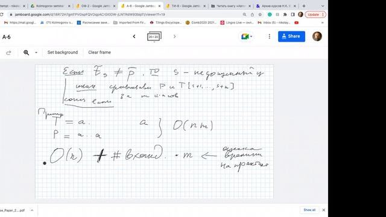This screenshot has height=217, width=386.
Task: Open the Inbox (5) bookmark
Action: (274, 23)
